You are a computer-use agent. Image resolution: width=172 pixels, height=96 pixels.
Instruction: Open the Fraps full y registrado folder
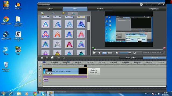click(x=18, y=21)
